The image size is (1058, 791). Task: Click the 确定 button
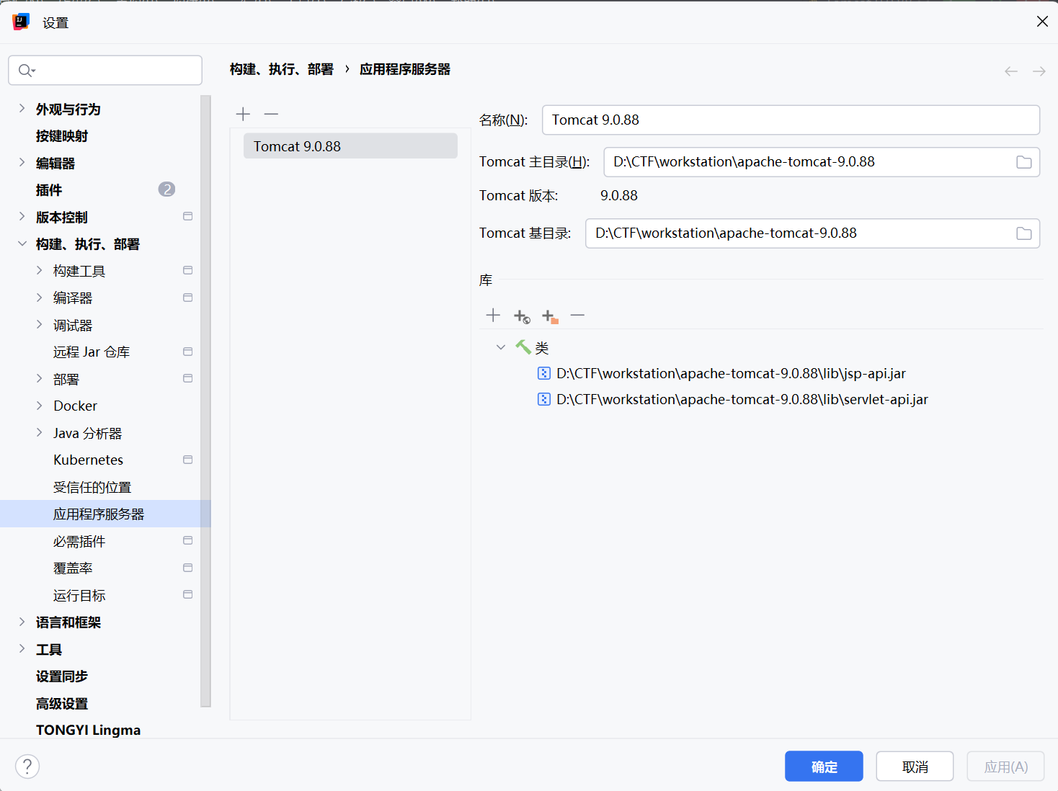824,767
